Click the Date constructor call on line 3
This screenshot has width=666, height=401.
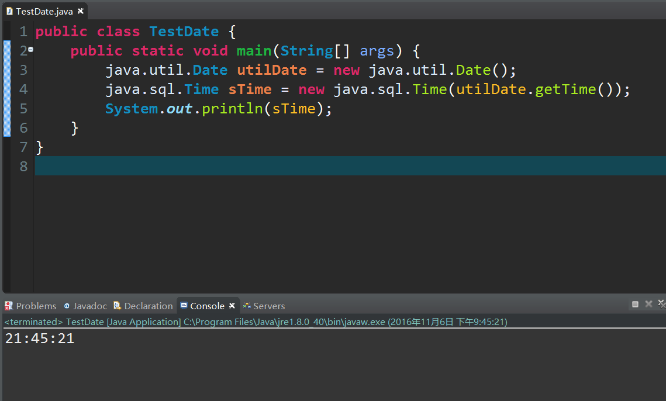pyautogui.click(x=473, y=70)
